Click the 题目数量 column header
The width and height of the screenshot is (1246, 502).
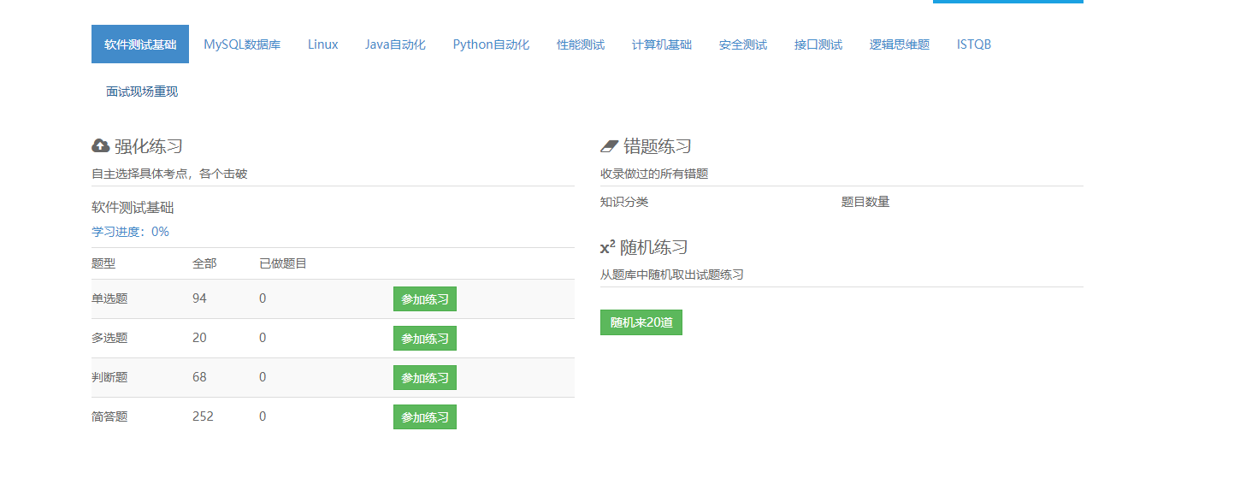865,202
